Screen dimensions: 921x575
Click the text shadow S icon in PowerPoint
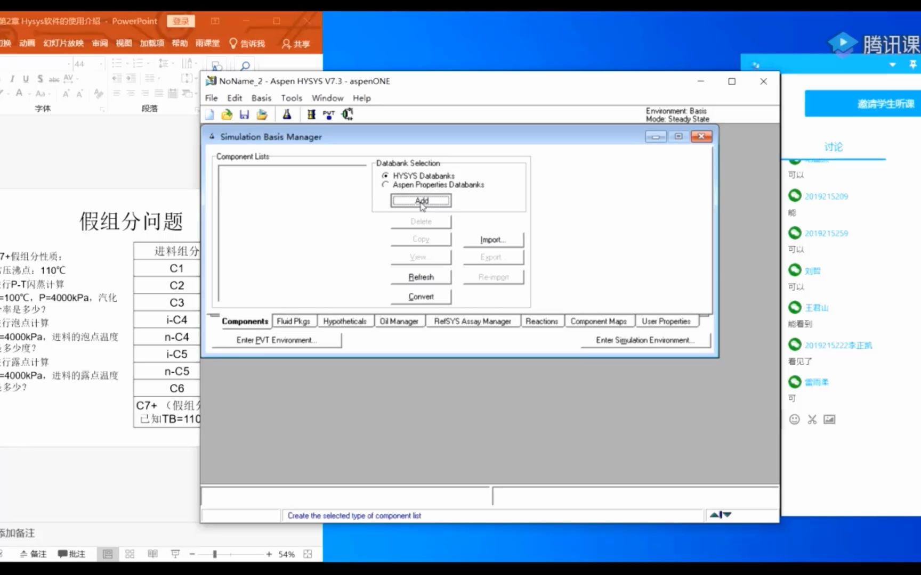tap(40, 79)
